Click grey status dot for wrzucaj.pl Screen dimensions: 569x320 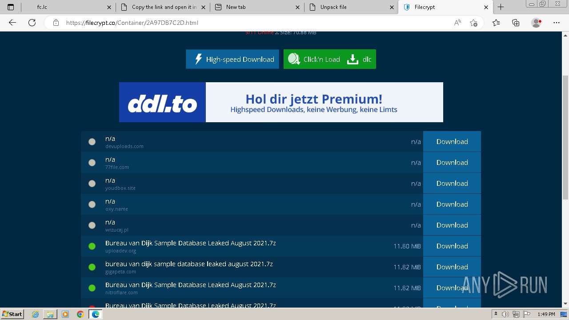point(92,225)
